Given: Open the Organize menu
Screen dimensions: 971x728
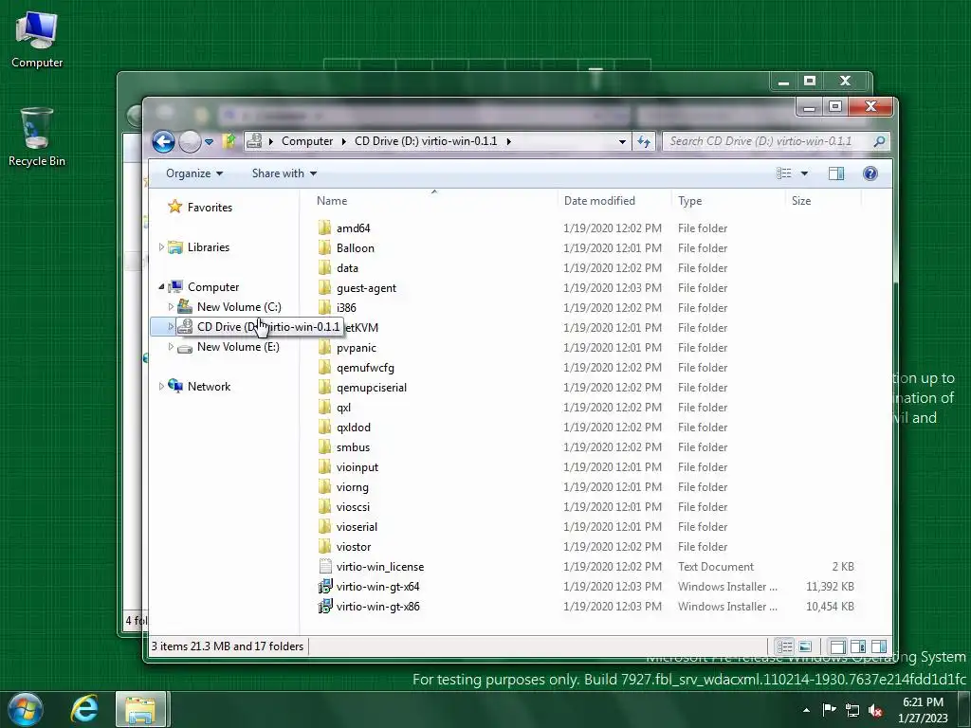Looking at the screenshot, I should pos(194,173).
